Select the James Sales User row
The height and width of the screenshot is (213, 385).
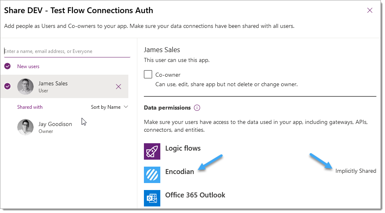[64, 87]
